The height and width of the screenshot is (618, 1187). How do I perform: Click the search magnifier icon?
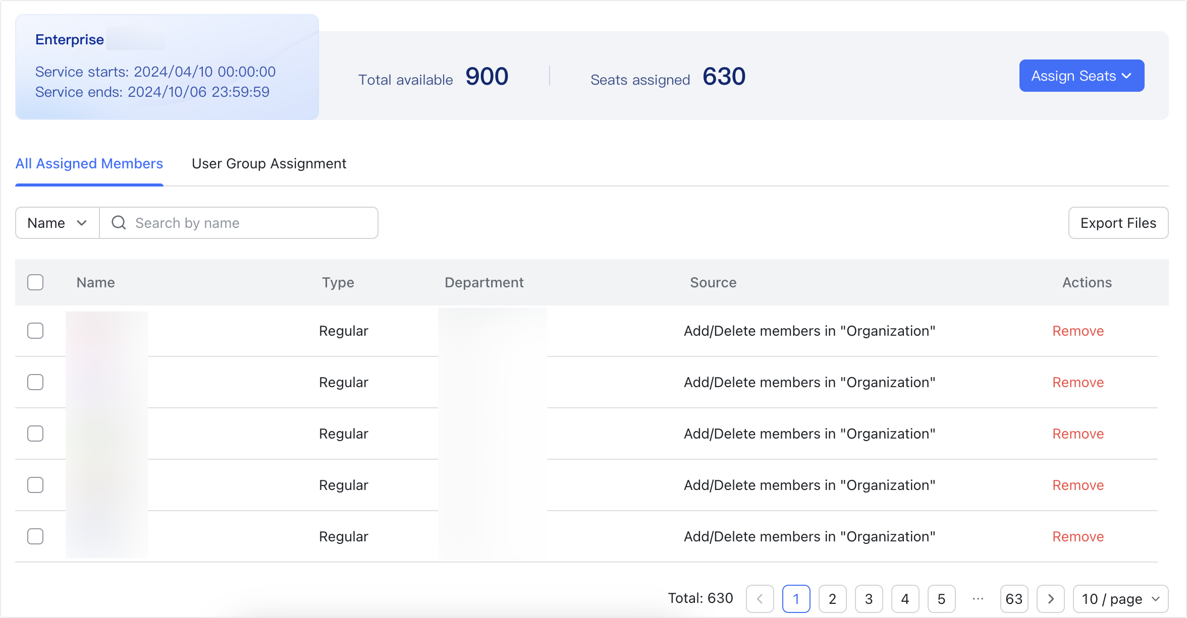pos(119,223)
